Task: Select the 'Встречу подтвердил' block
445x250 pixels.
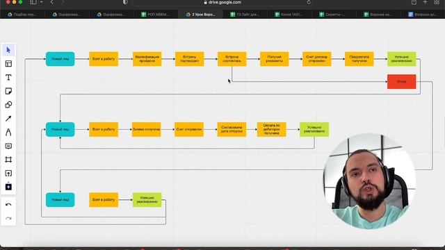Action: click(x=190, y=59)
